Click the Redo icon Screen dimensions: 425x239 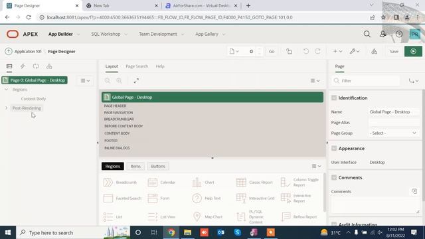click(x=317, y=51)
